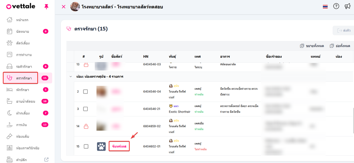Click the stethoscope icon beside ตรวจรักษา (15) title
Screen dimensions: 354x163
coord(69,29)
